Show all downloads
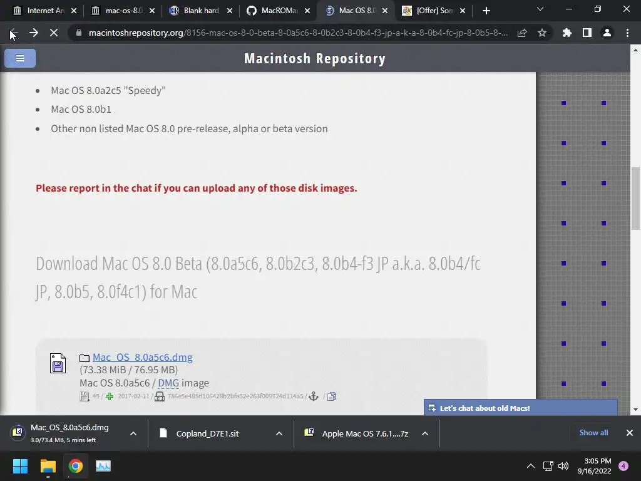The height and width of the screenshot is (481, 641). pyautogui.click(x=593, y=433)
